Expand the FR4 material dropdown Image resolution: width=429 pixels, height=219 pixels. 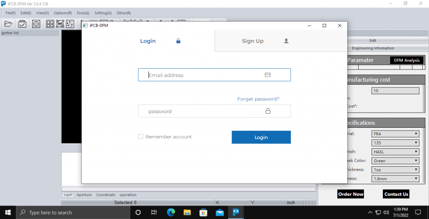395,134
